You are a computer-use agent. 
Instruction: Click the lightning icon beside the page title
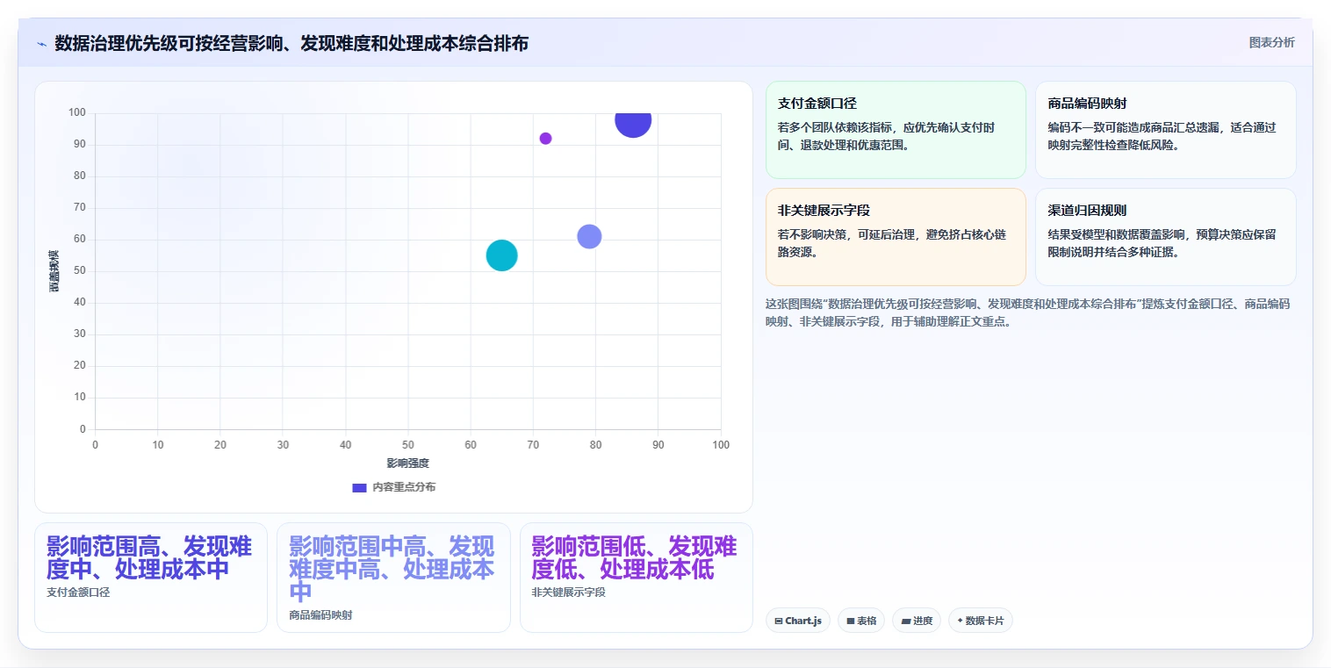pos(41,44)
